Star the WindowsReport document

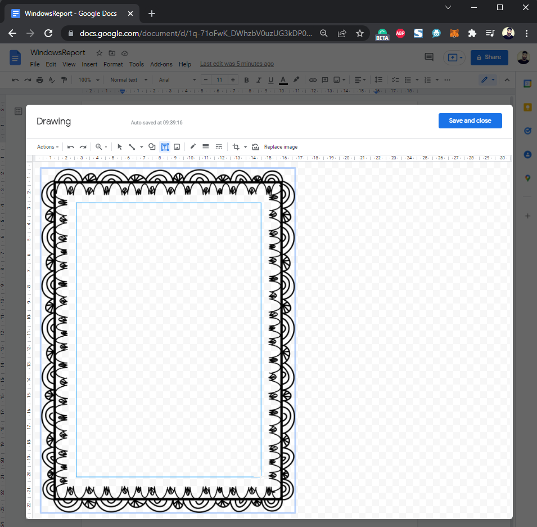(100, 53)
